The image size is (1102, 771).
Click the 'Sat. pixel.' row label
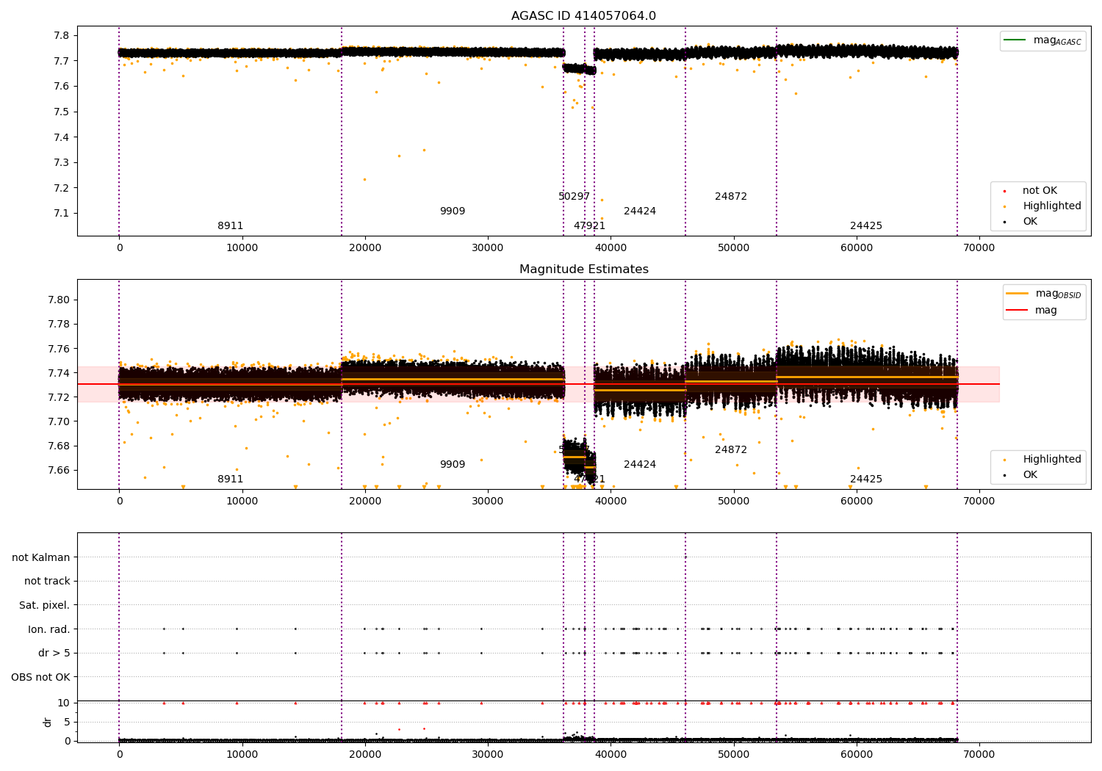(45, 606)
